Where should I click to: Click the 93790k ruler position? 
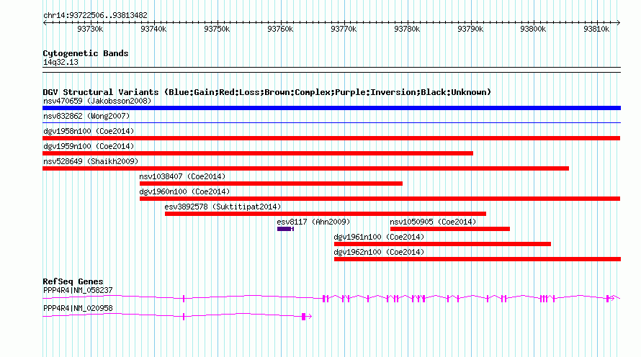tap(470, 29)
